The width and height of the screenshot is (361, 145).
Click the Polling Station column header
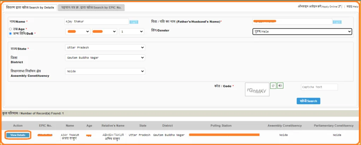click(221, 125)
